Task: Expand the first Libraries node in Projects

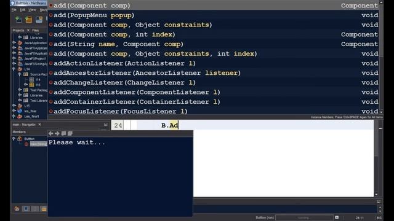Action: 20,37
